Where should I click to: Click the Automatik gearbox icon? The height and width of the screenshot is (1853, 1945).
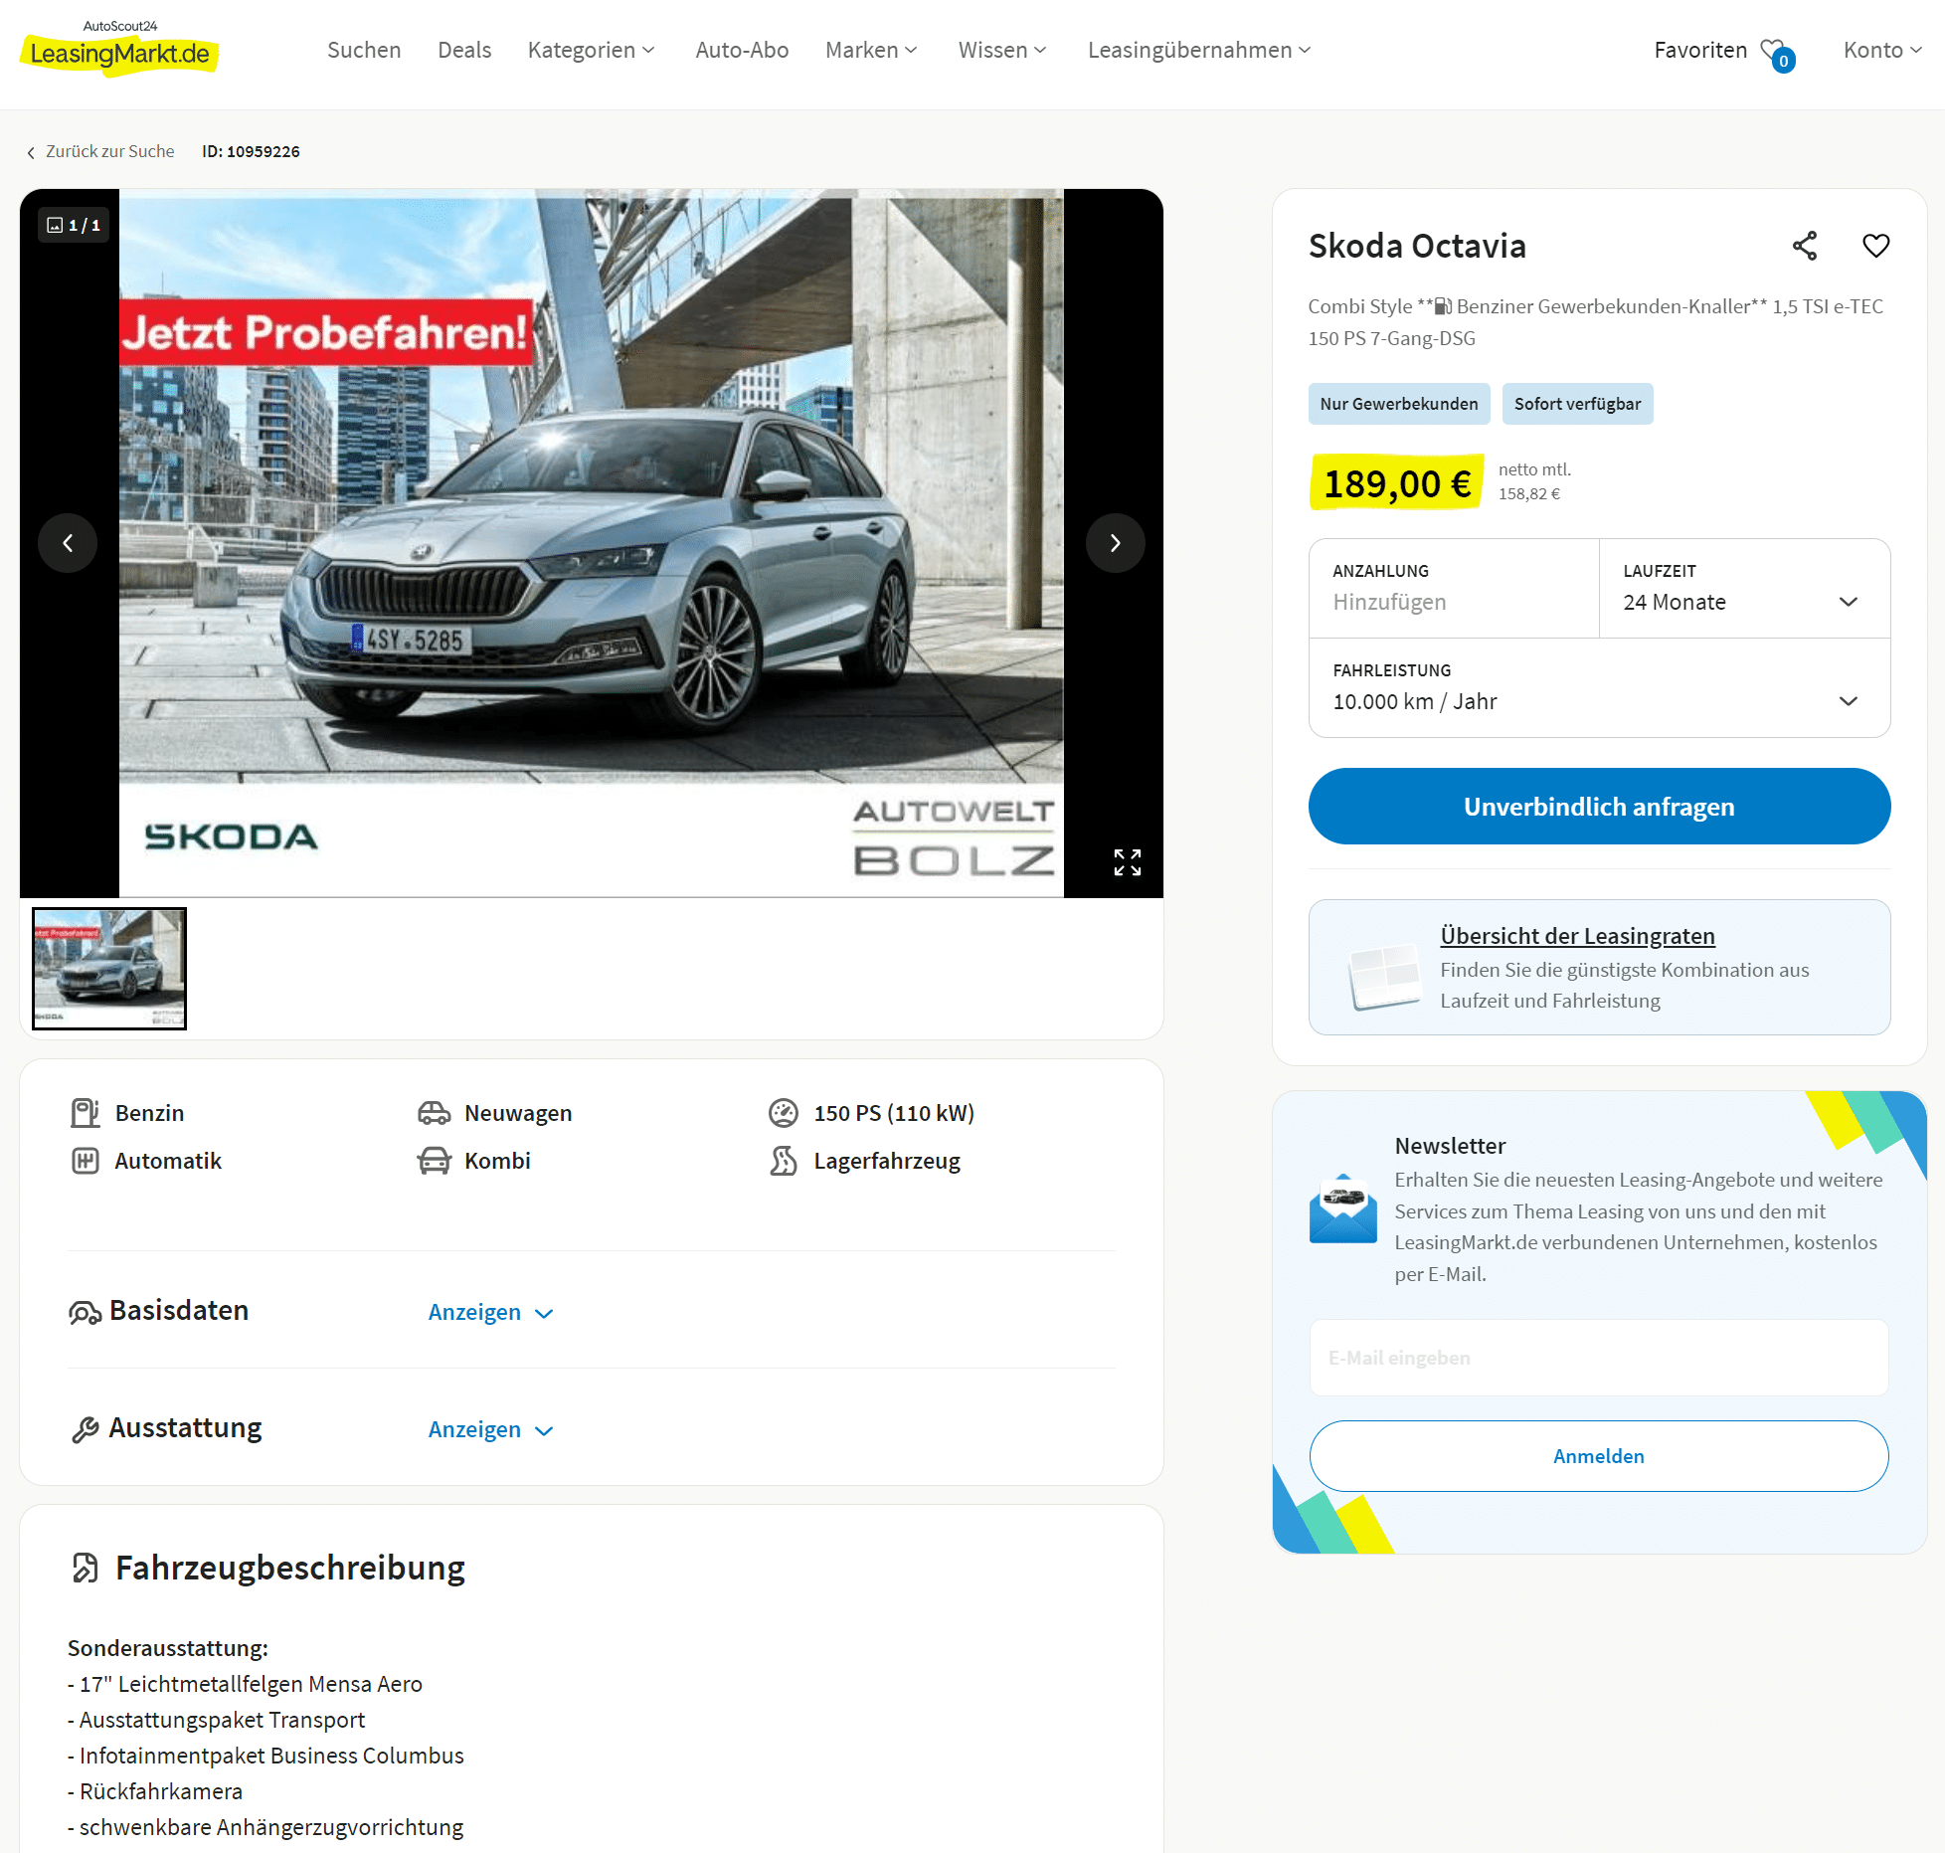(86, 1161)
